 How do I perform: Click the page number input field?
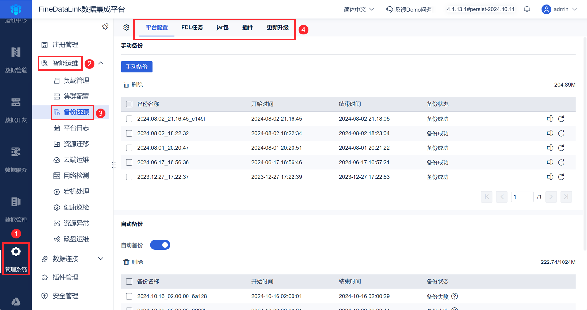(522, 197)
